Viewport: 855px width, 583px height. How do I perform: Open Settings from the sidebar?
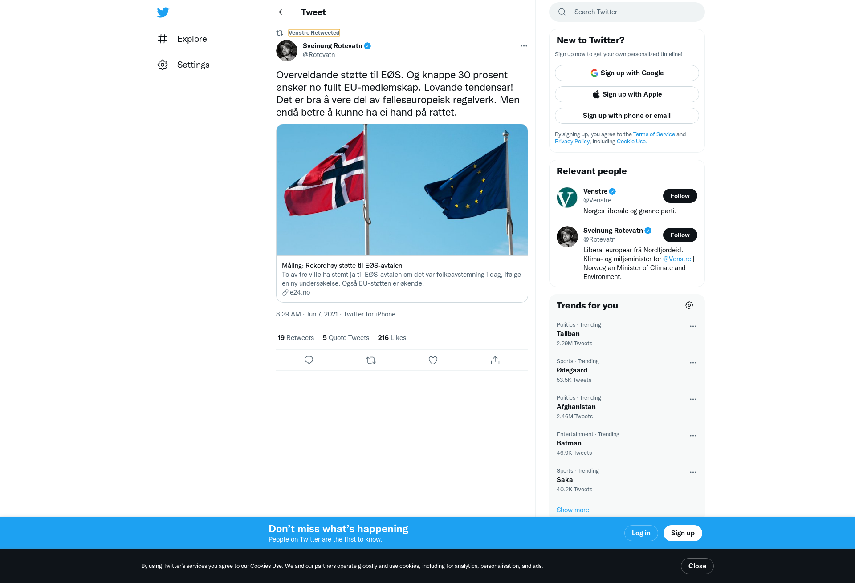click(x=183, y=65)
